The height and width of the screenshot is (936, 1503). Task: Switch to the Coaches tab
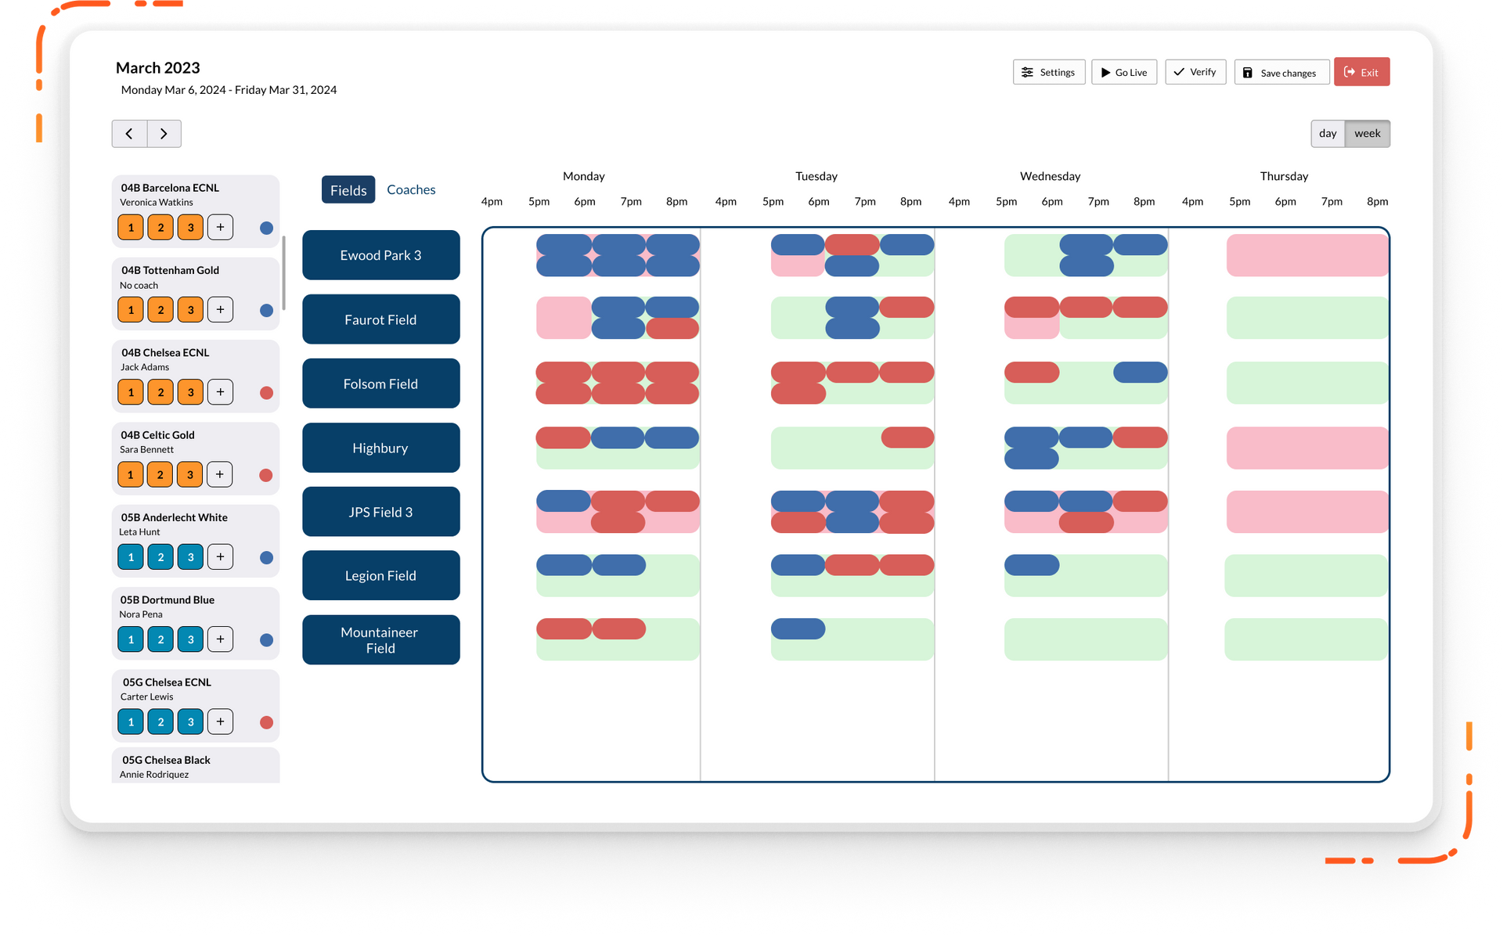412,189
